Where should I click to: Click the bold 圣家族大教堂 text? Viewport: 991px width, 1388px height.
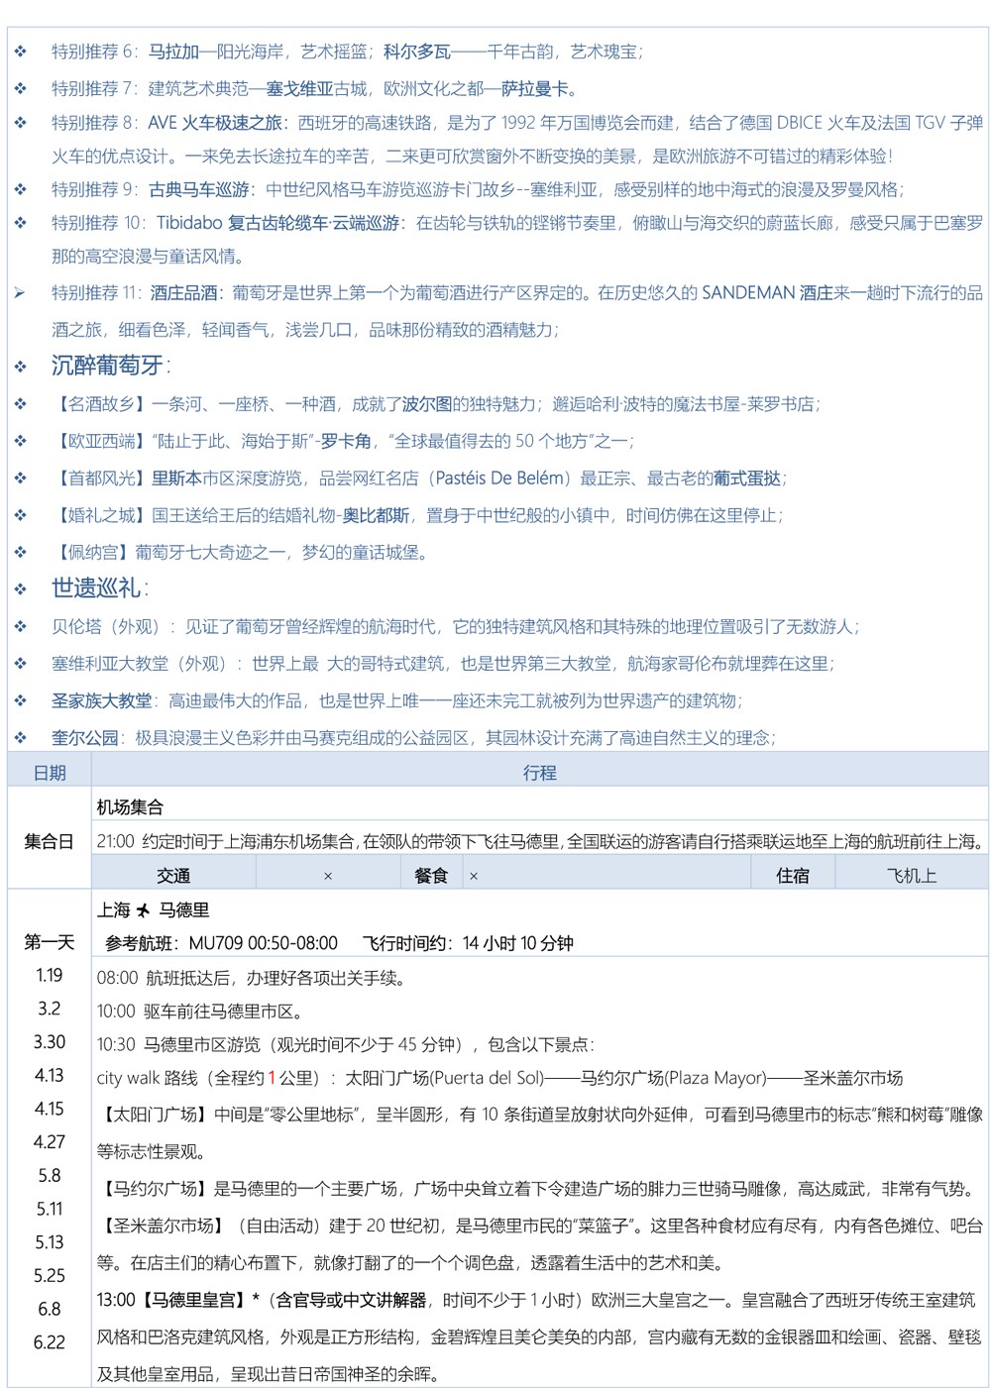pos(102,700)
